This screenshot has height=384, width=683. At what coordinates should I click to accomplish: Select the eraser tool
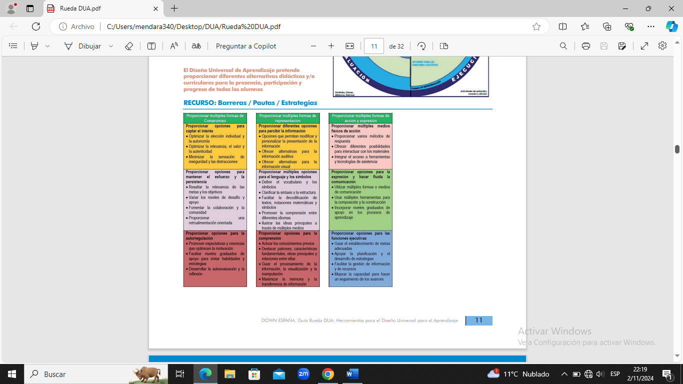coord(129,46)
